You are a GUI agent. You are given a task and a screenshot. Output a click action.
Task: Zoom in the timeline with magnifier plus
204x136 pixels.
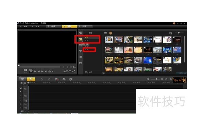162,79
